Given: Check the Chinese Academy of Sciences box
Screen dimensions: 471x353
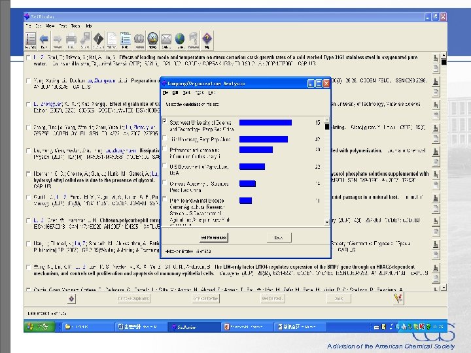Looking at the screenshot, I should point(165,182).
